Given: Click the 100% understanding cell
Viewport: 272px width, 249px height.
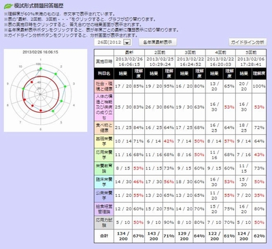Looking at the screenshot, I should click(259, 86).
